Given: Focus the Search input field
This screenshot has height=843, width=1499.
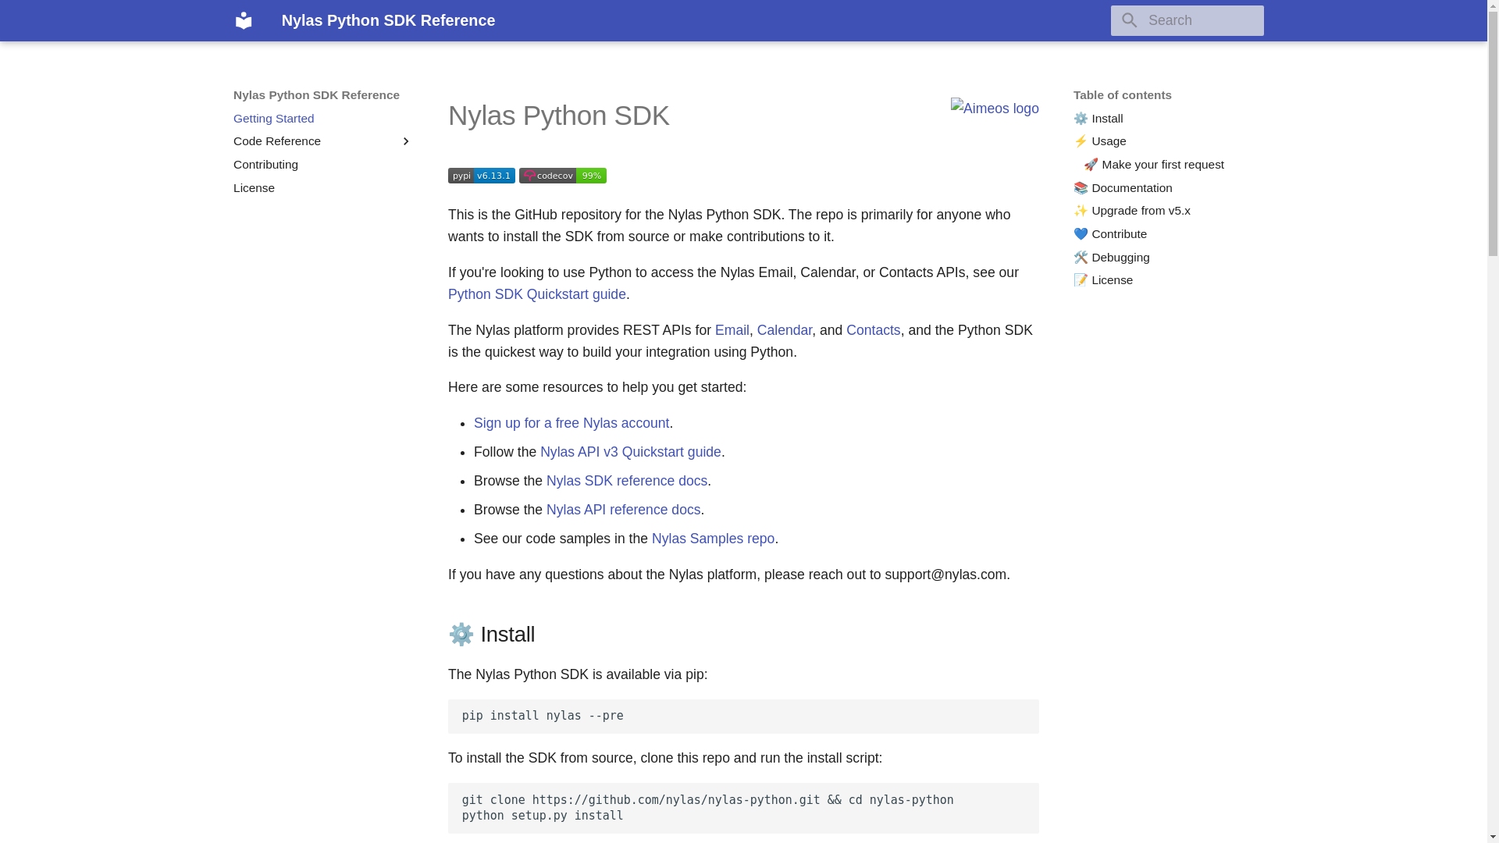Looking at the screenshot, I should tap(1187, 20).
